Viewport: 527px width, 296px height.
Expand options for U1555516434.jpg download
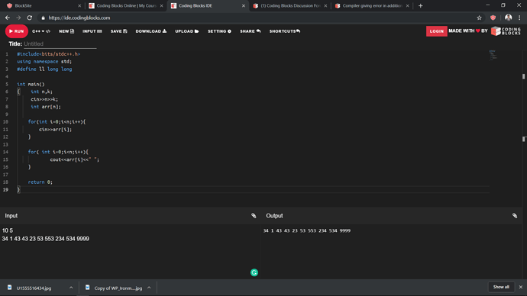[71, 288]
